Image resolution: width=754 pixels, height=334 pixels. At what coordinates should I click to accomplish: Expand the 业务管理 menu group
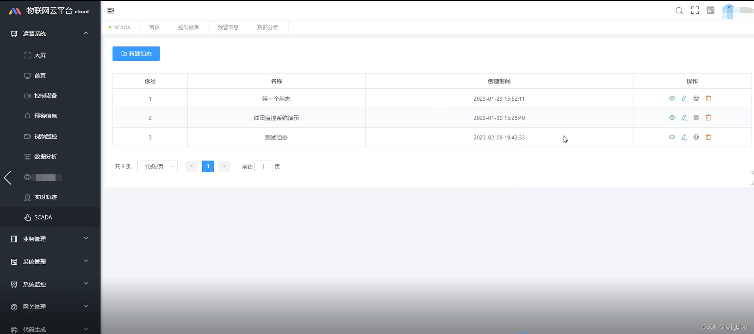click(x=50, y=239)
